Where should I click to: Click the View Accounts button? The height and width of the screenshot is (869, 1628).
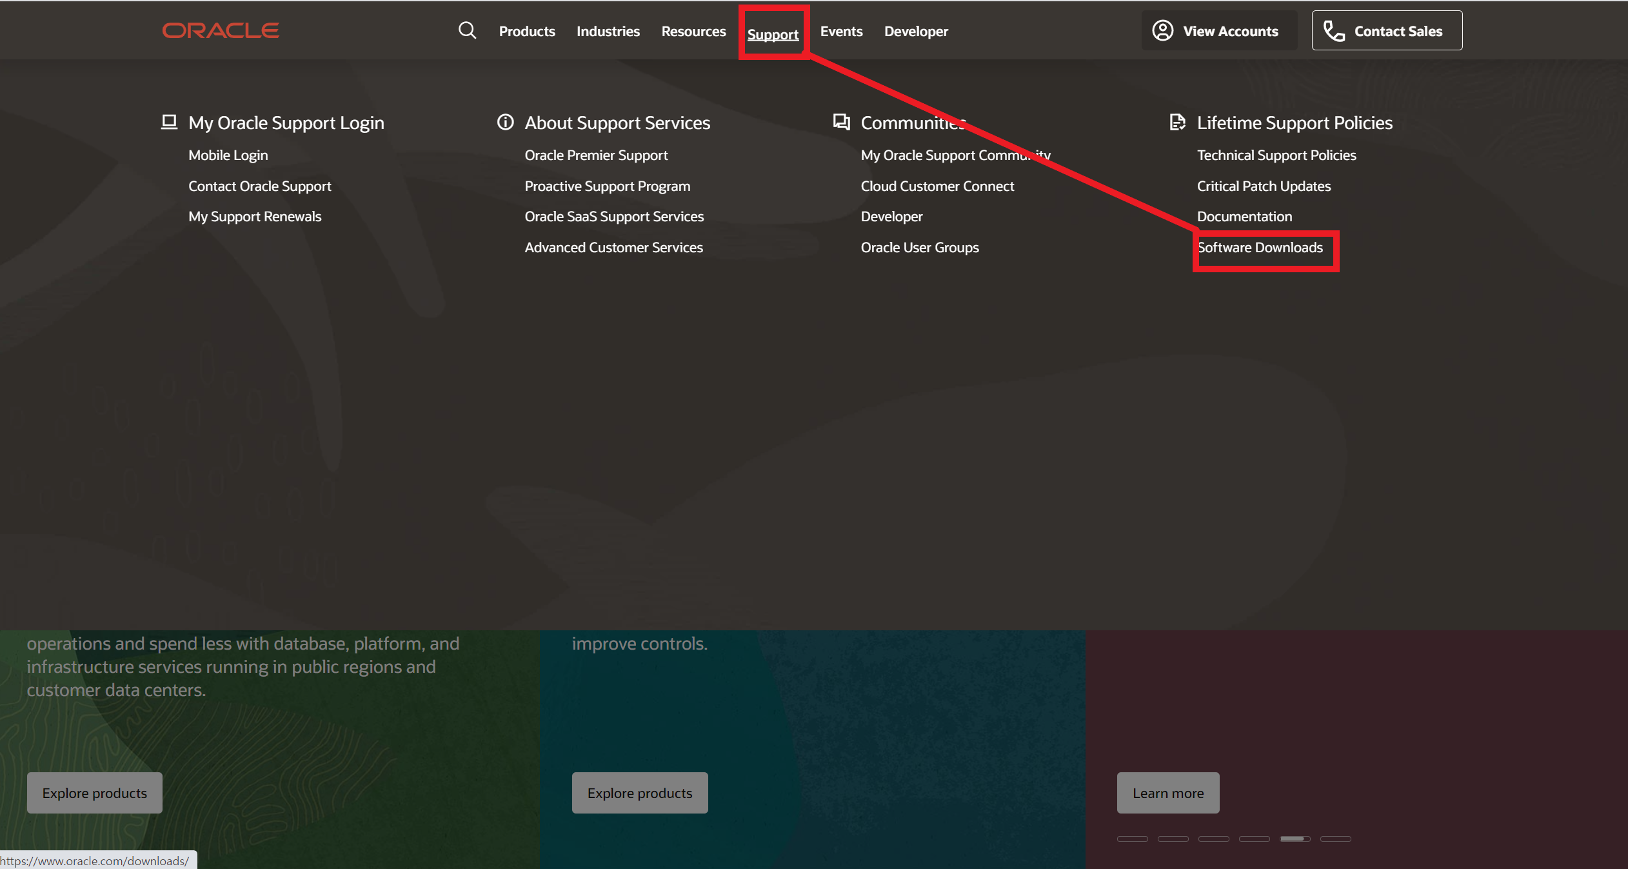tap(1218, 30)
